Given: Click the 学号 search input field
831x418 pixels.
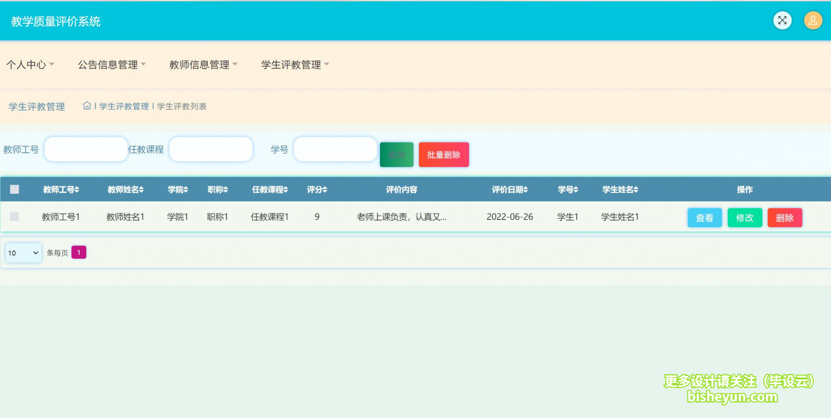Looking at the screenshot, I should 335,149.
